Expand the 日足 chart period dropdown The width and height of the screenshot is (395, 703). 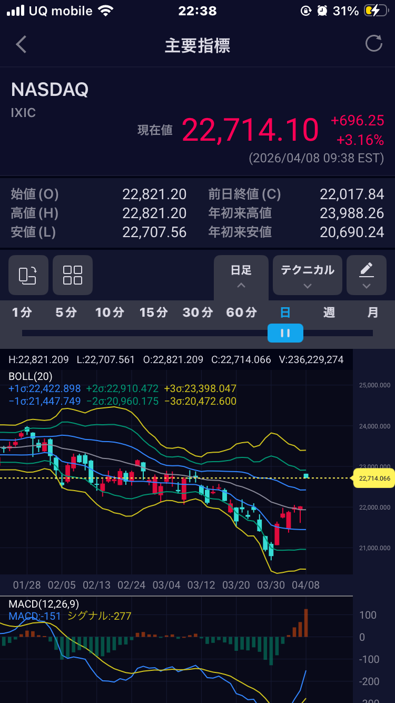click(241, 276)
